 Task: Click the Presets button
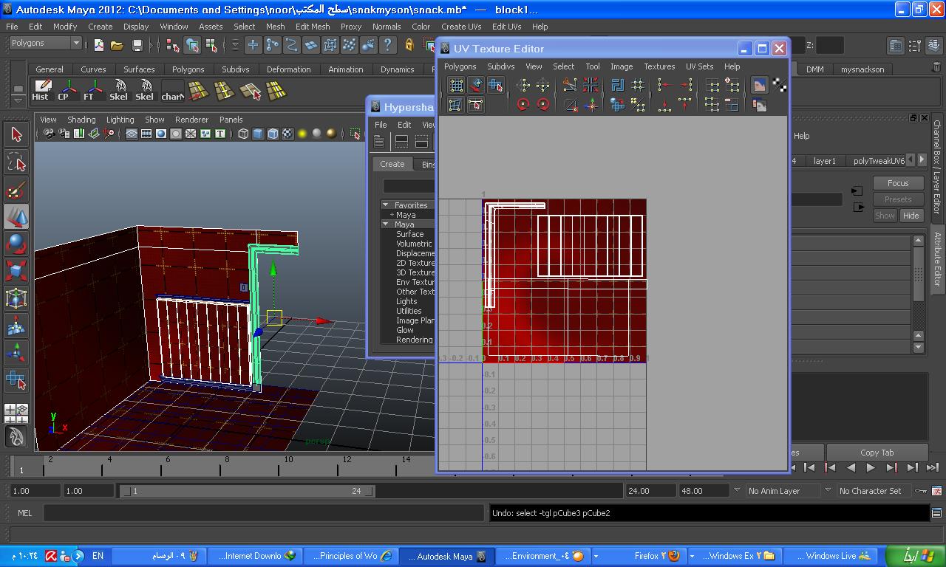tap(898, 199)
